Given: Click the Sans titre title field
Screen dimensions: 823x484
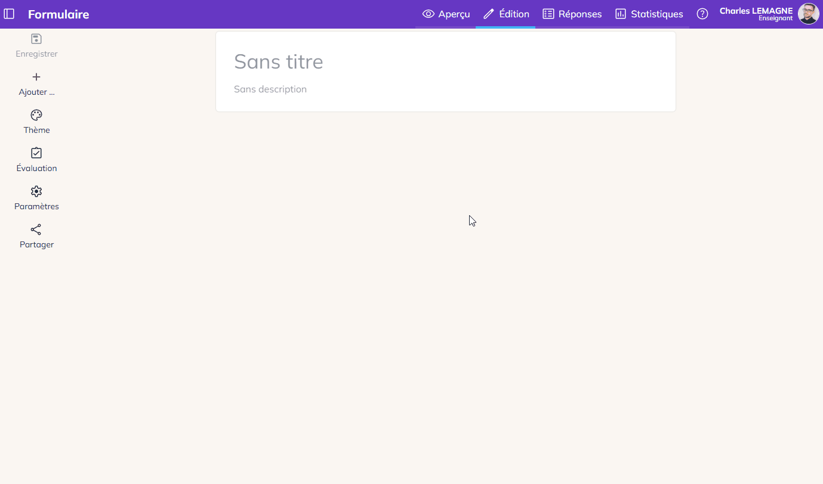Looking at the screenshot, I should pyautogui.click(x=279, y=61).
